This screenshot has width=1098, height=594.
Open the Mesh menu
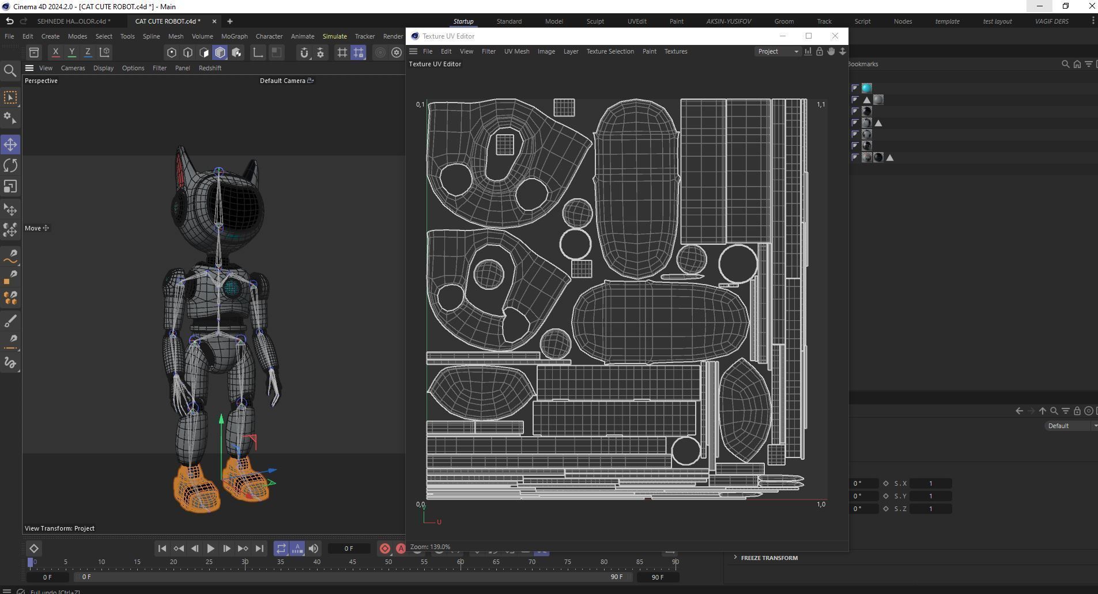176,36
